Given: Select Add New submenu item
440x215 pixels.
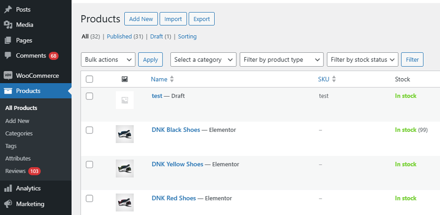Looking at the screenshot, I should coord(17,121).
